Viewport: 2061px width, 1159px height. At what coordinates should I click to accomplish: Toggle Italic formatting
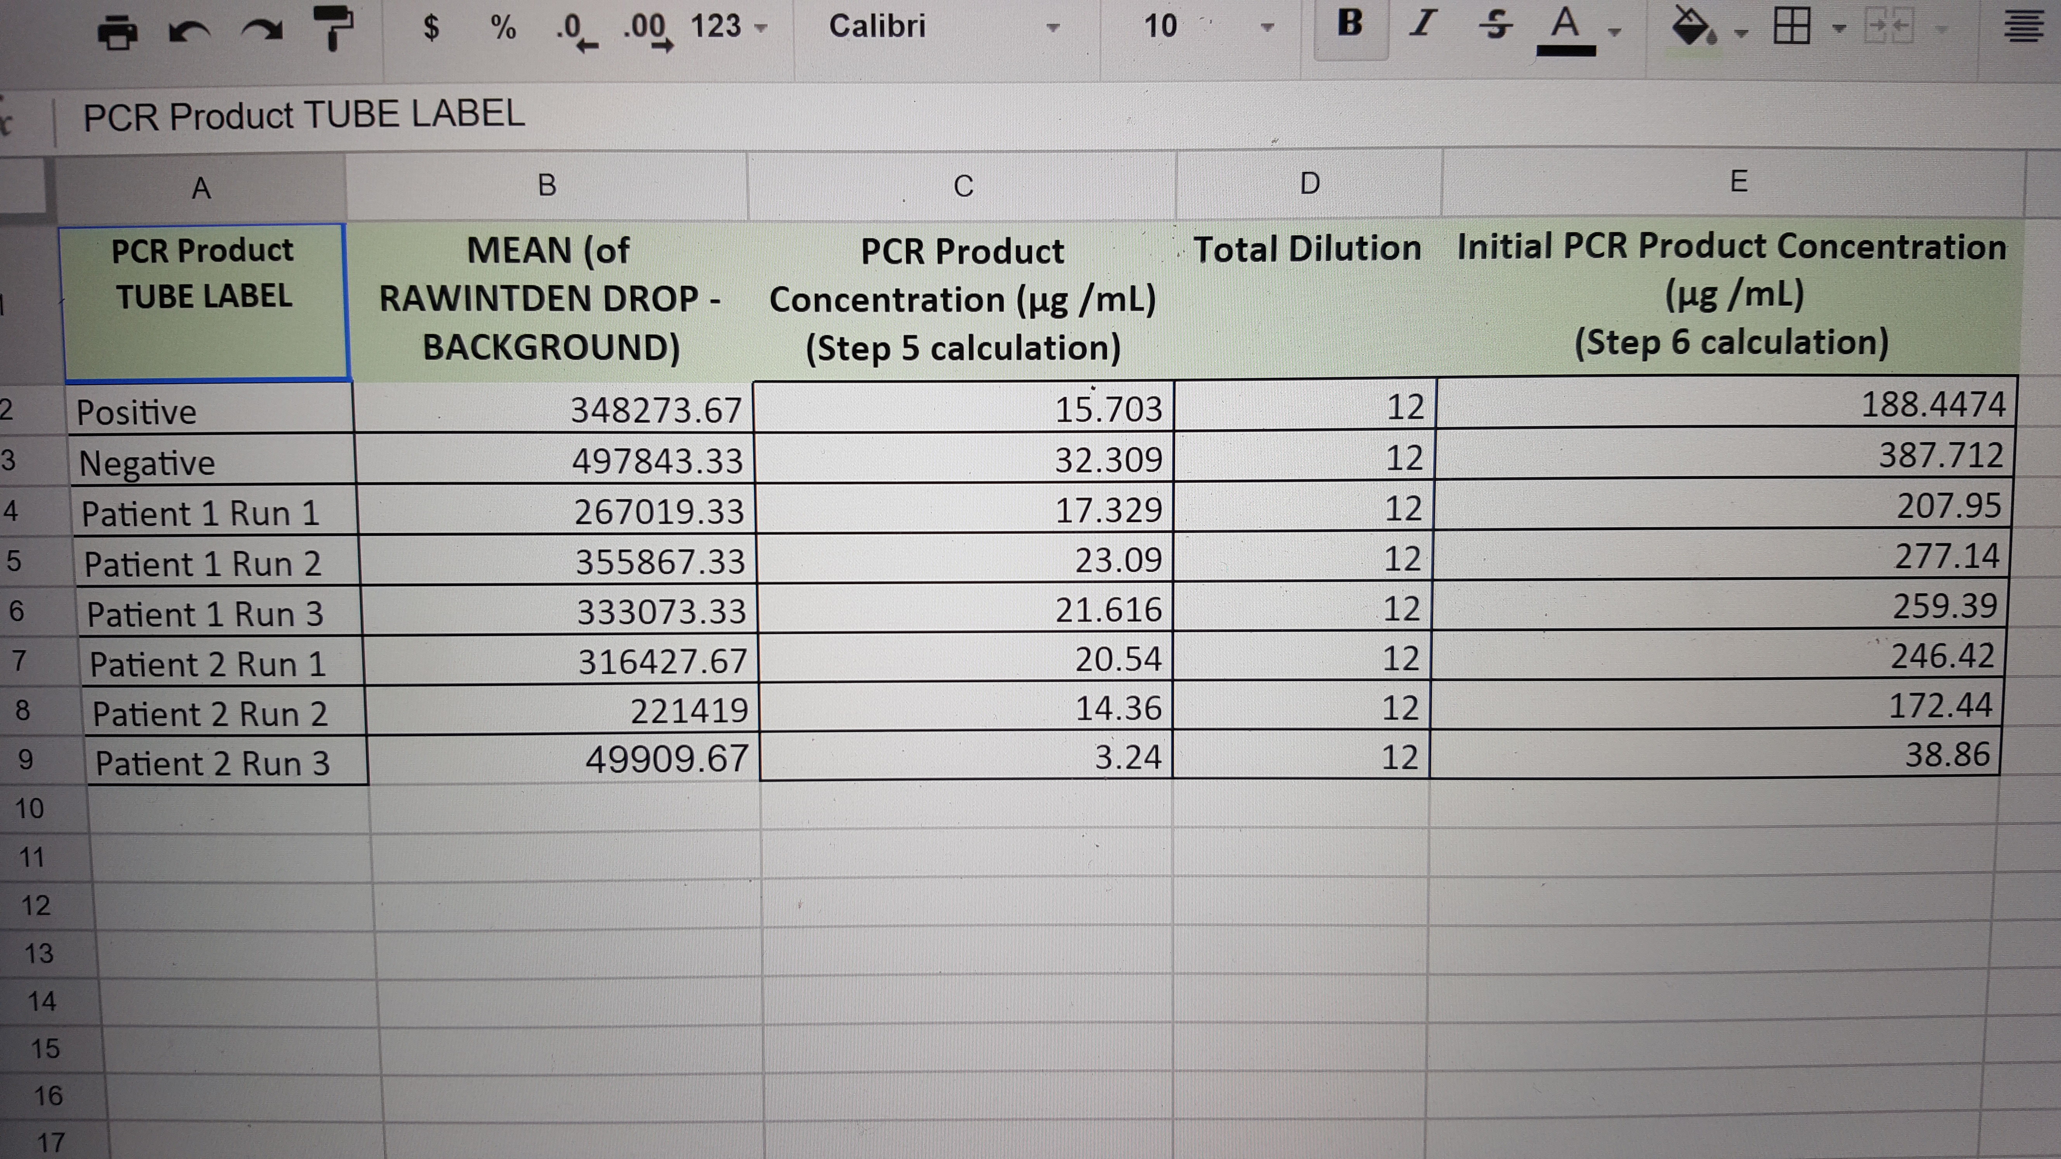tap(1422, 24)
